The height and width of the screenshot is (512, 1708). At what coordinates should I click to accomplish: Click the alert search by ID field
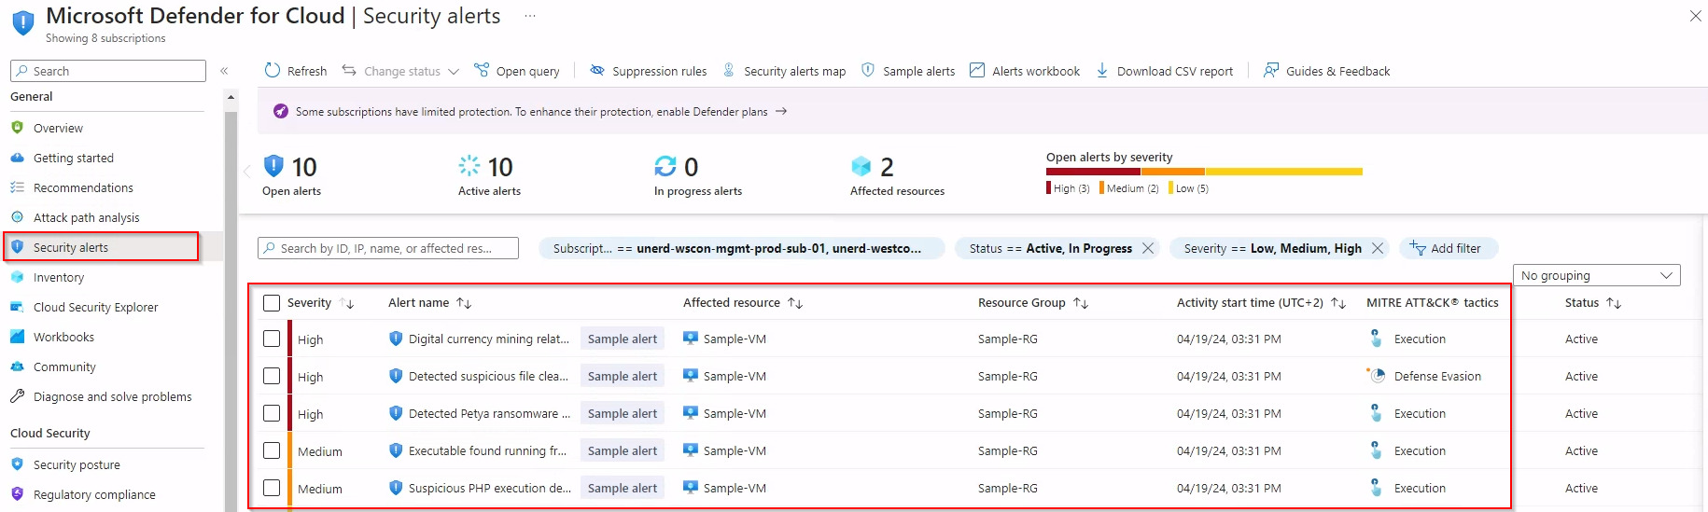(x=387, y=248)
